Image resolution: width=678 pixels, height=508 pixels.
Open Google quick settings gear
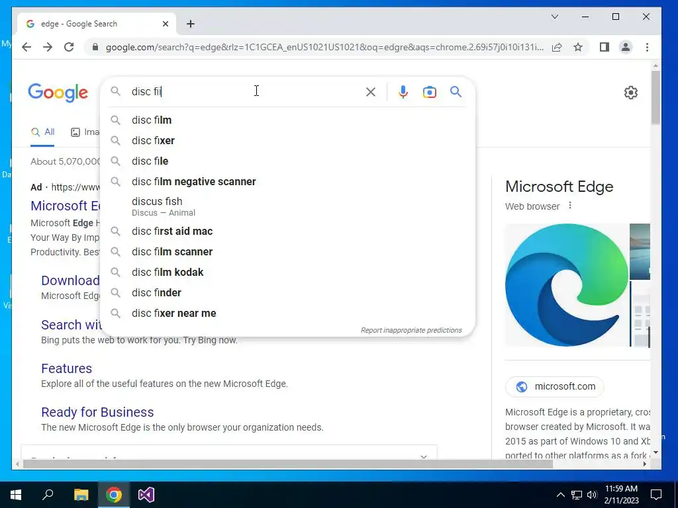coord(631,93)
